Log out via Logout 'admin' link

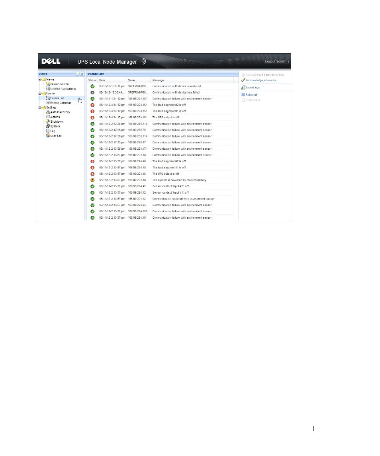[275, 61]
